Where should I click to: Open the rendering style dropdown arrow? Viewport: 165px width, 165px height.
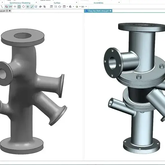[x=80, y=7]
